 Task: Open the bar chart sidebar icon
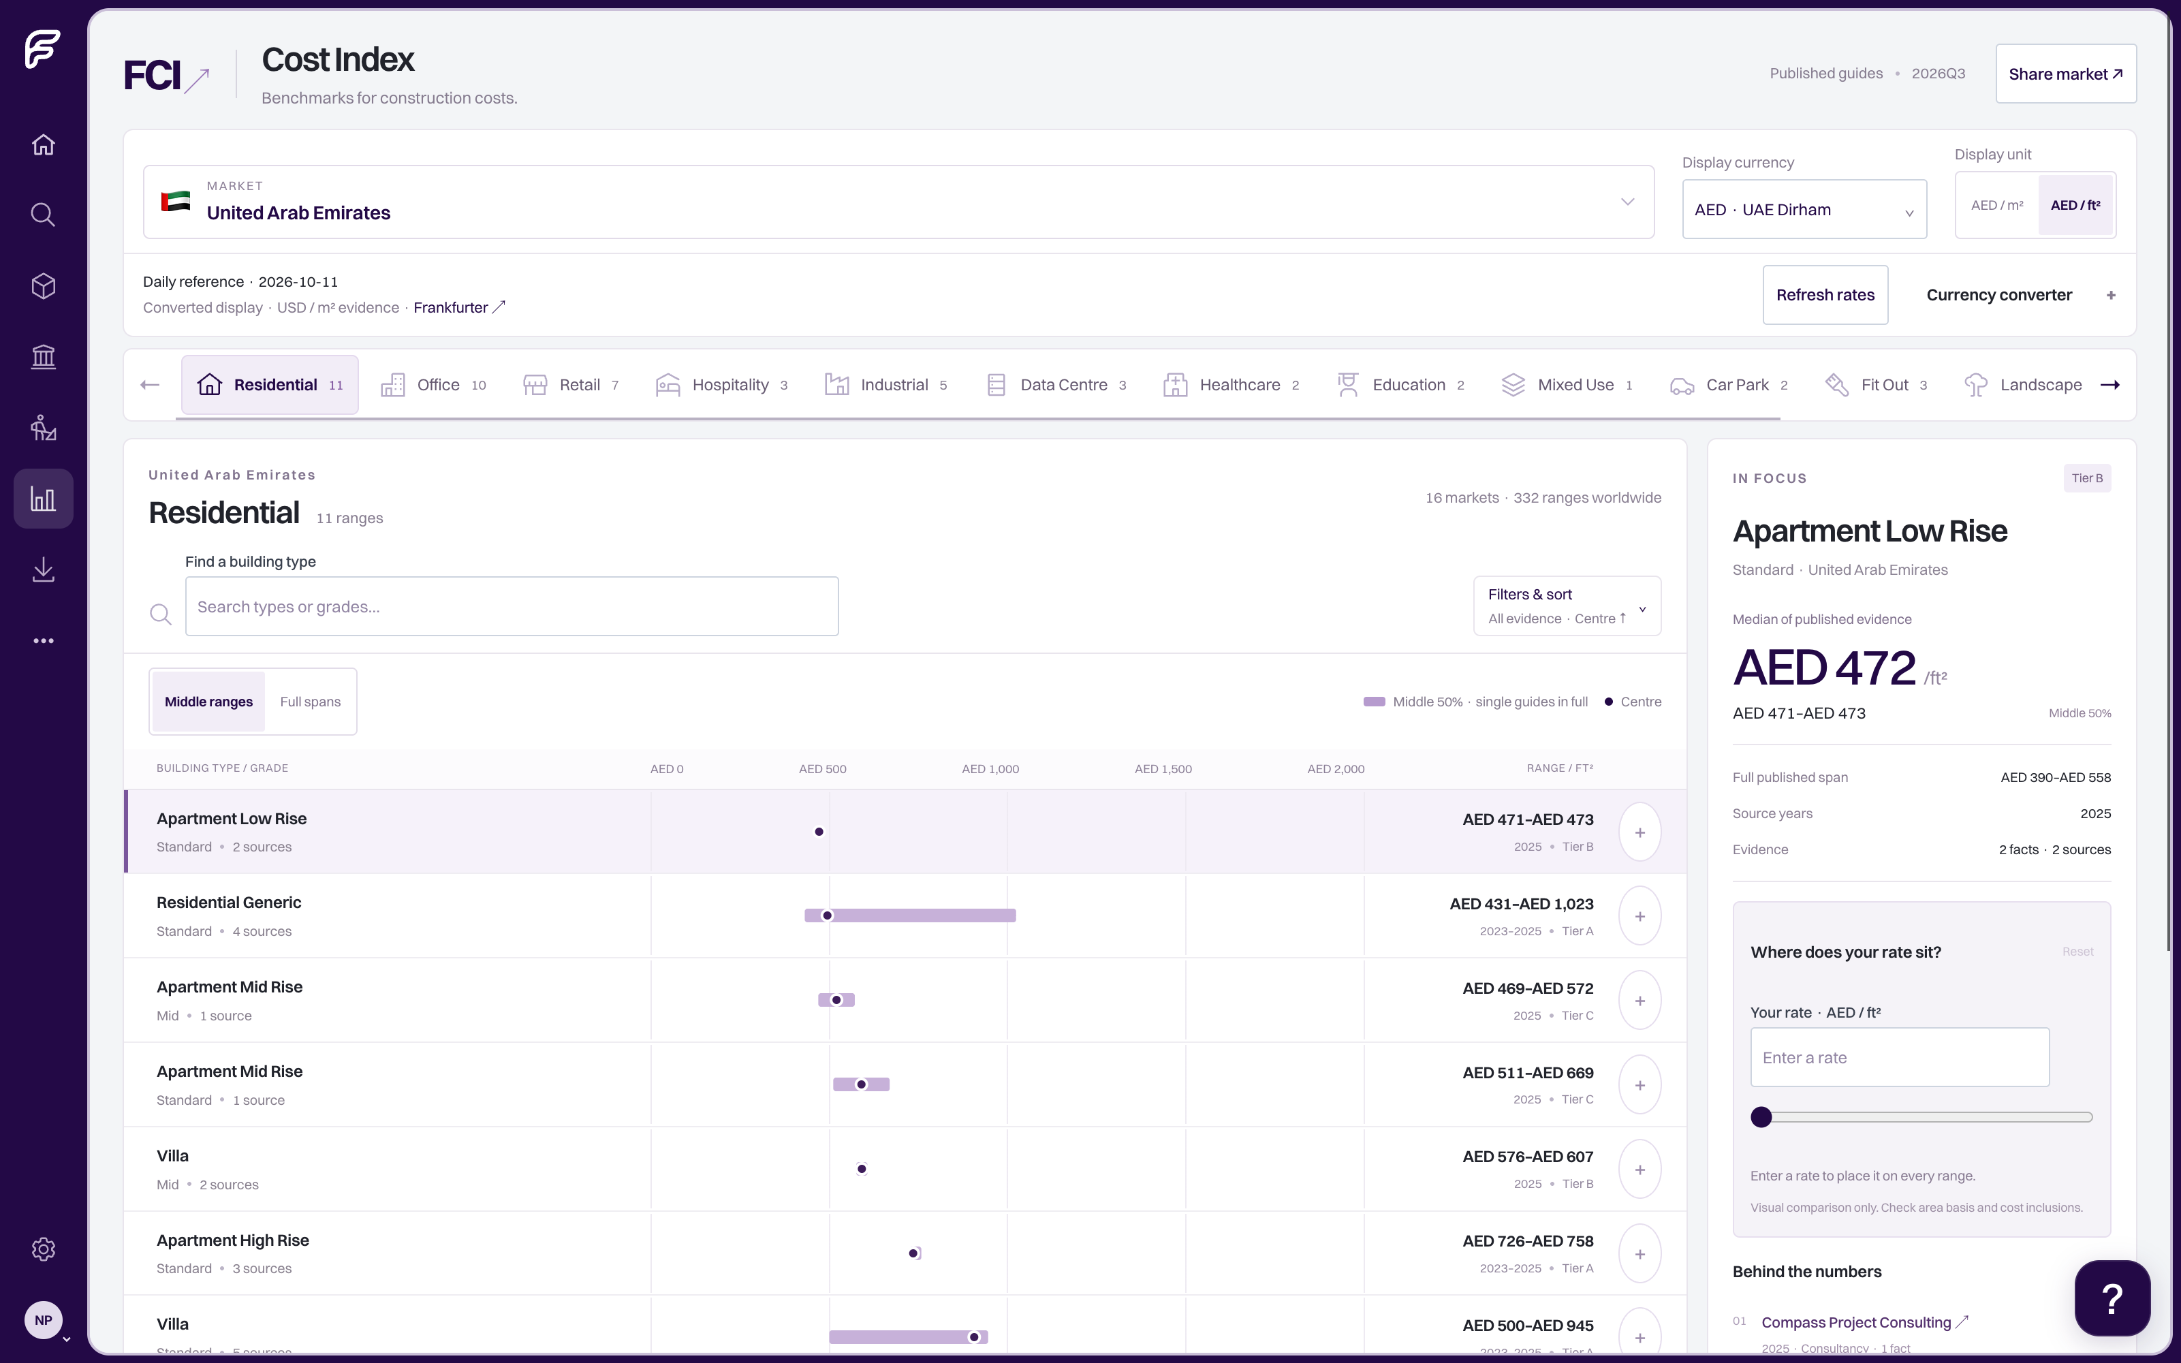point(44,499)
